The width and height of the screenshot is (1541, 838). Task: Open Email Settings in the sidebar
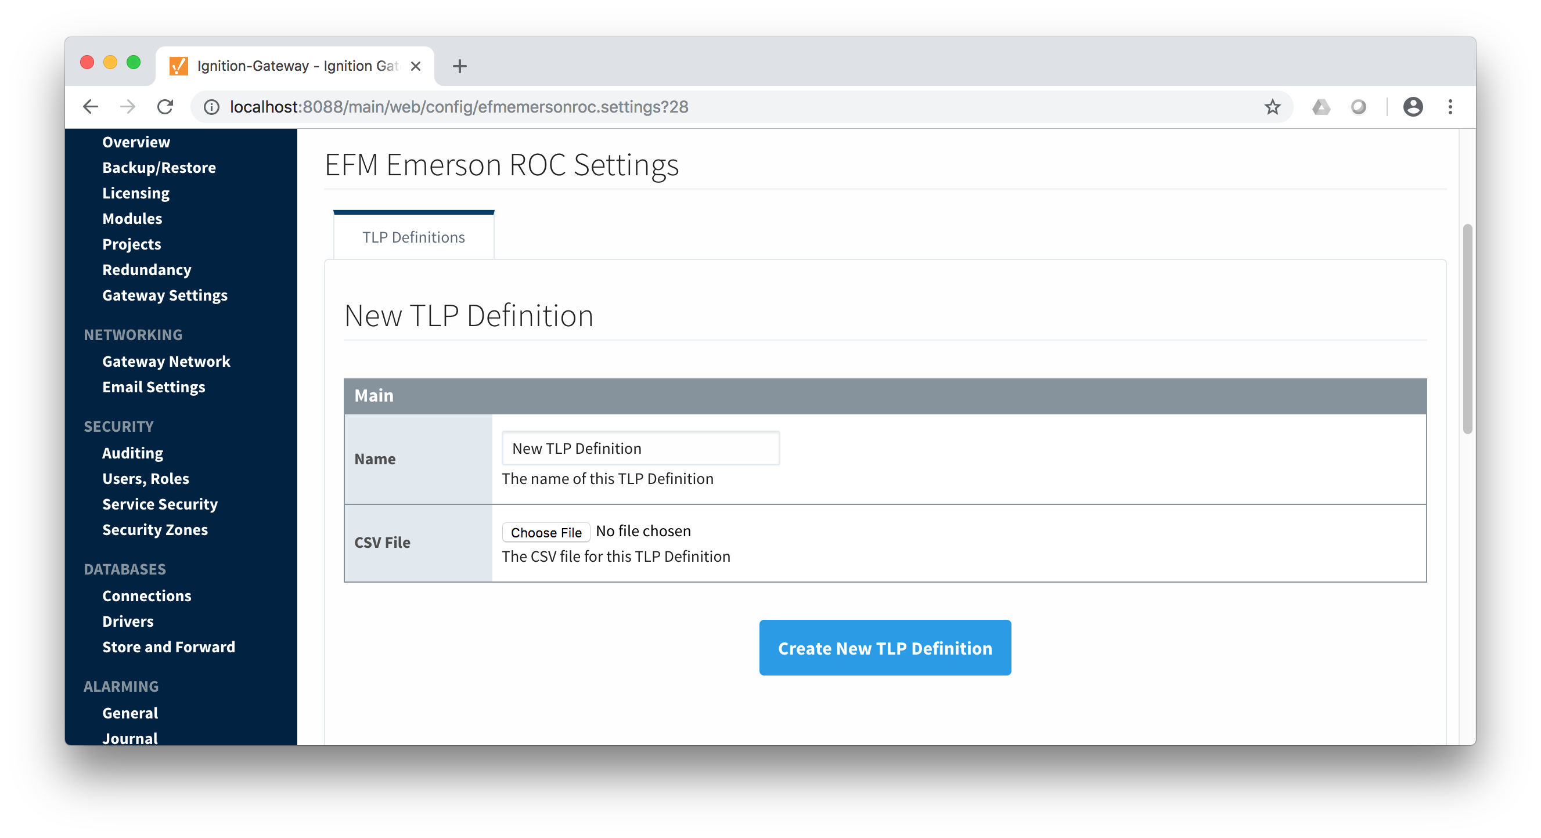point(153,387)
